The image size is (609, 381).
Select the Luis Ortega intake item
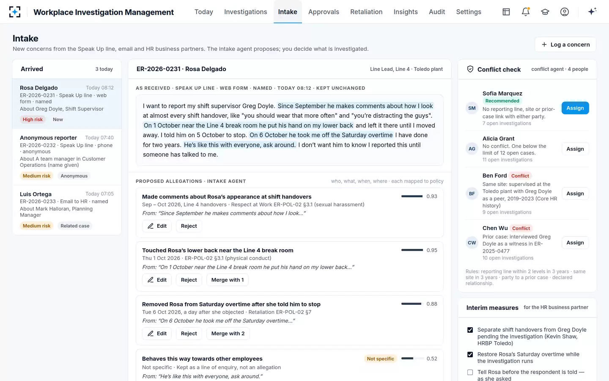tap(67, 210)
